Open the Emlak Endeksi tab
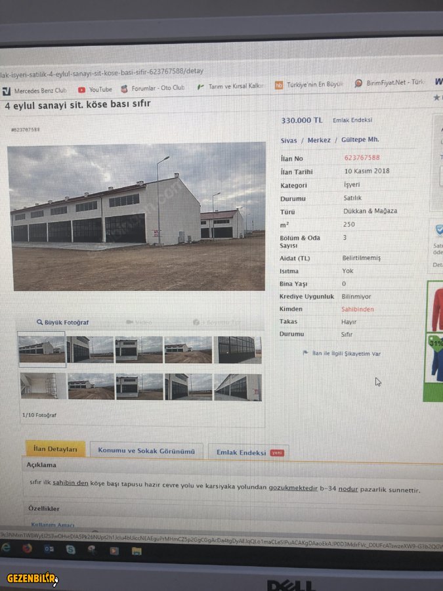The image size is (443, 591). [249, 452]
